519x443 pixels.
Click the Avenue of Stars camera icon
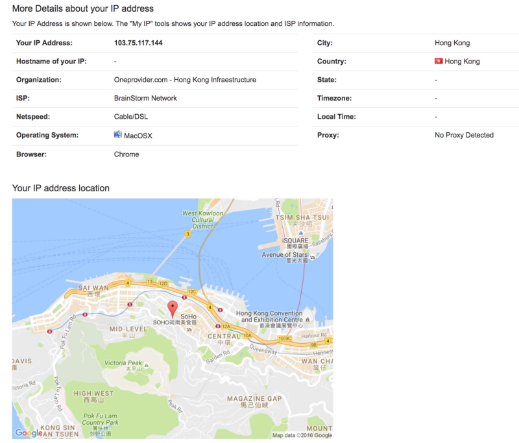pyautogui.click(x=312, y=257)
